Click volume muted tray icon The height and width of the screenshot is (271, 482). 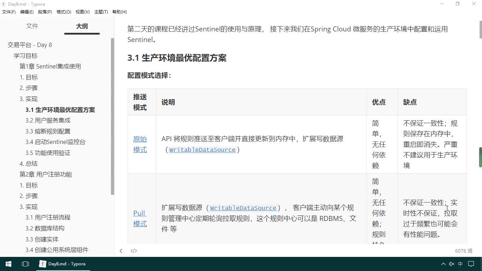click(x=451, y=264)
